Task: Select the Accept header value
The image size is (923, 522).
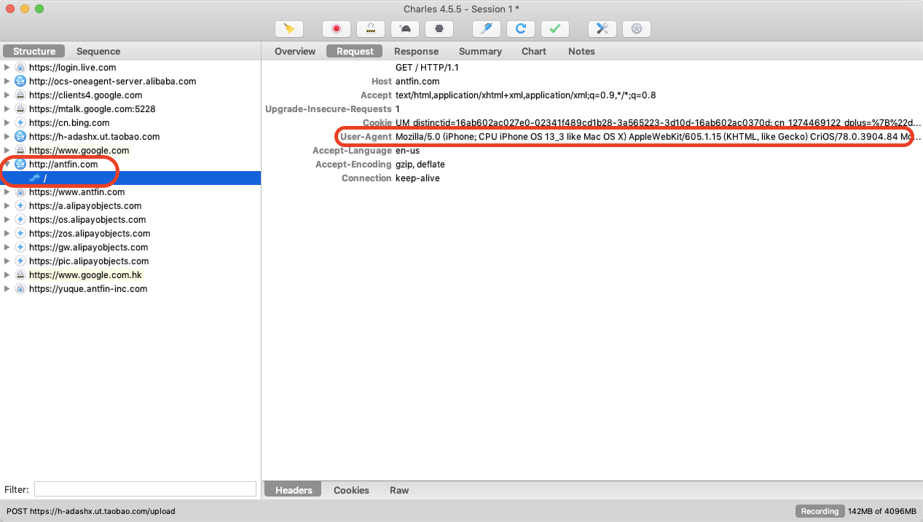Action: tap(526, 95)
